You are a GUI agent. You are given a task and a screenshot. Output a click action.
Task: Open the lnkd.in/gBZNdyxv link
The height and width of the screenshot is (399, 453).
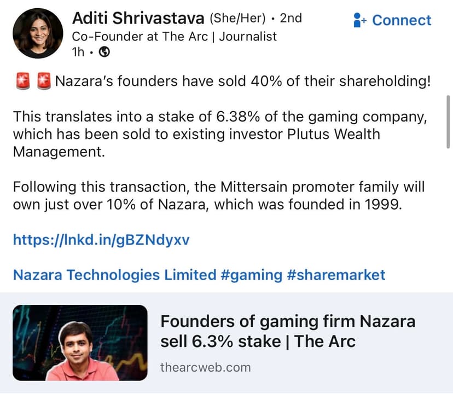101,240
